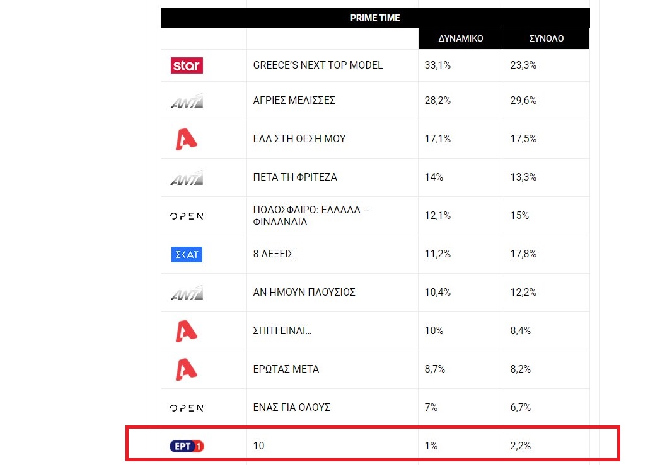Screen dimensions: 660x465
Task: Click the 8 ΛΕΞΕΙΣ program title
Action: (x=273, y=254)
